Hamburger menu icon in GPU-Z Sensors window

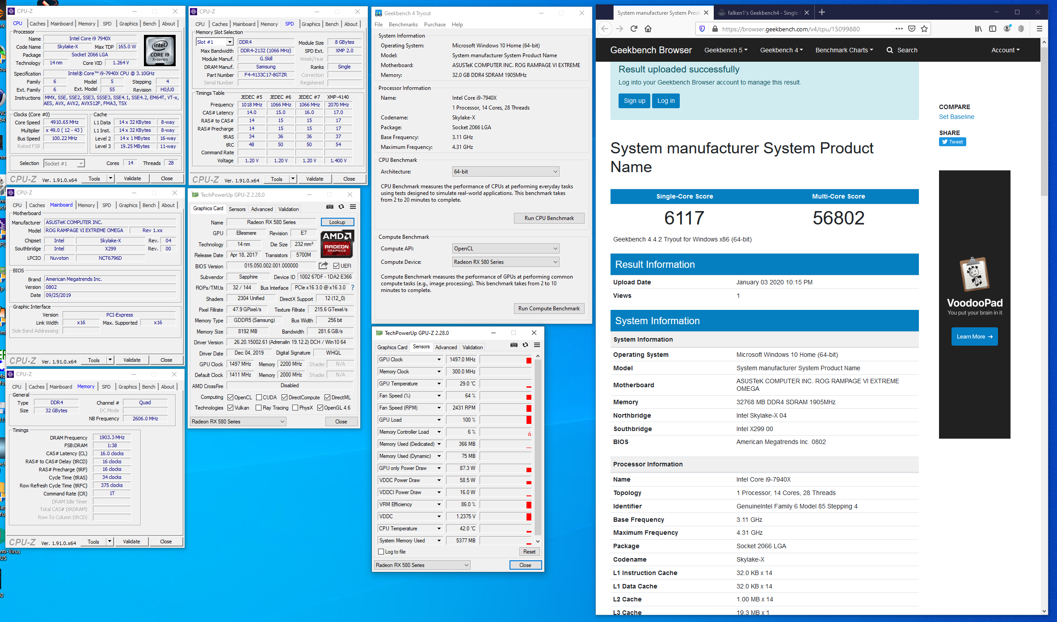click(537, 345)
